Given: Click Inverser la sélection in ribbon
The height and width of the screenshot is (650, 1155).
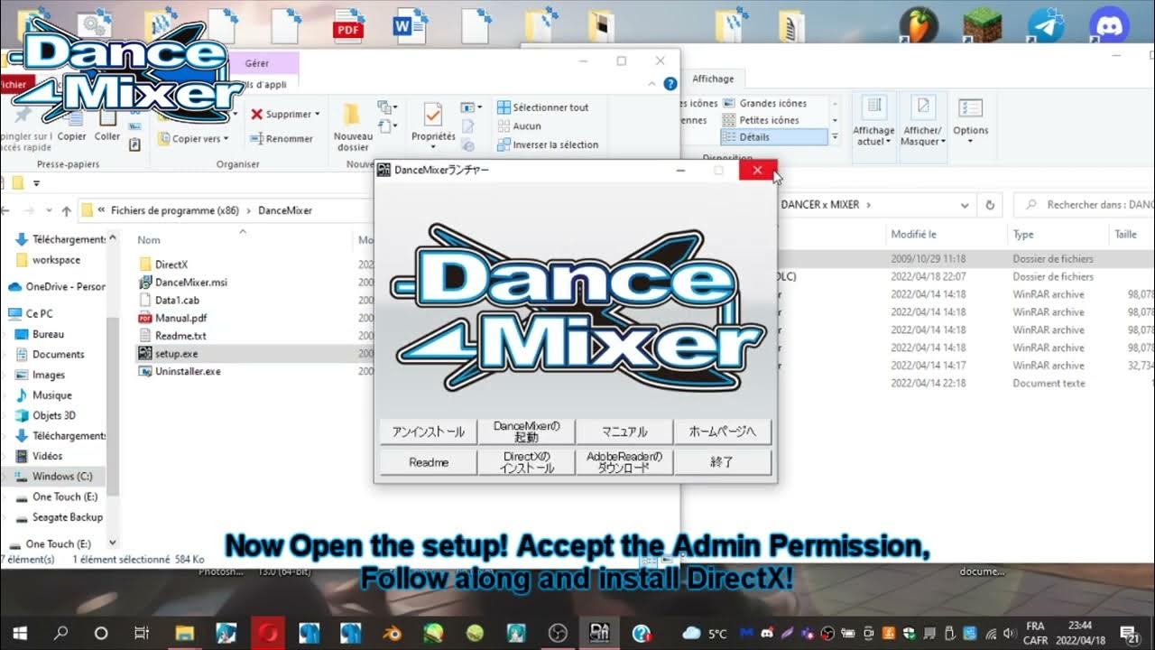Looking at the screenshot, I should (x=547, y=144).
